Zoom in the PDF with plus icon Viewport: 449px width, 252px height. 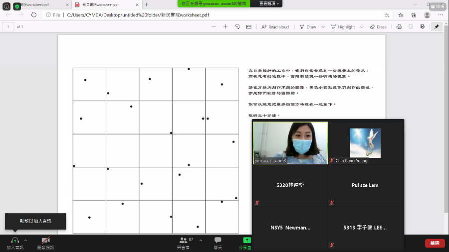(x=225, y=26)
